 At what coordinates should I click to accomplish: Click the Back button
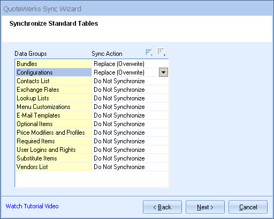(162, 207)
